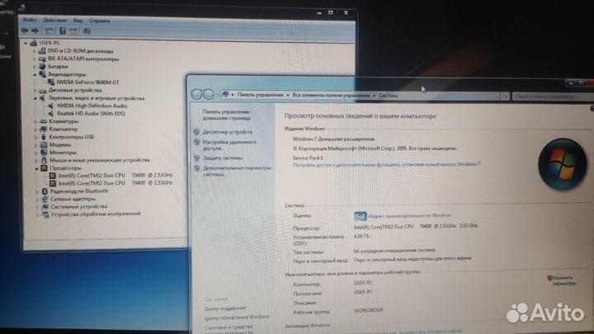Click the Клавиатуры keyboard icon
This screenshot has height=334, width=594.
[x=43, y=121]
